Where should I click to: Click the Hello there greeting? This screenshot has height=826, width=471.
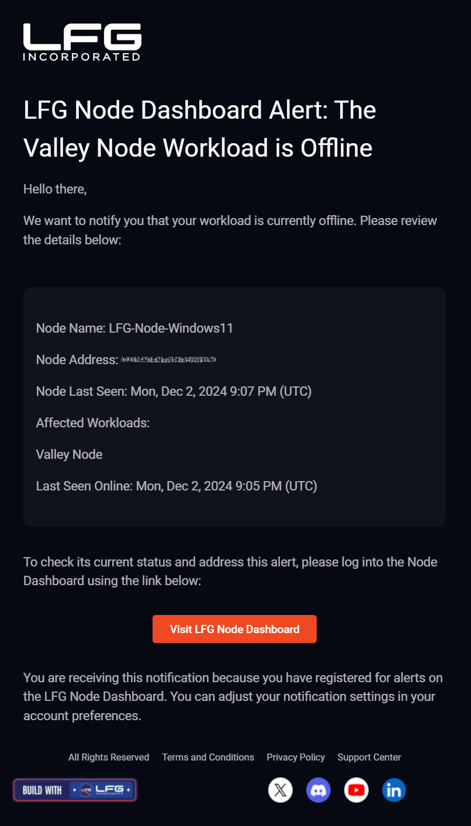pos(55,189)
